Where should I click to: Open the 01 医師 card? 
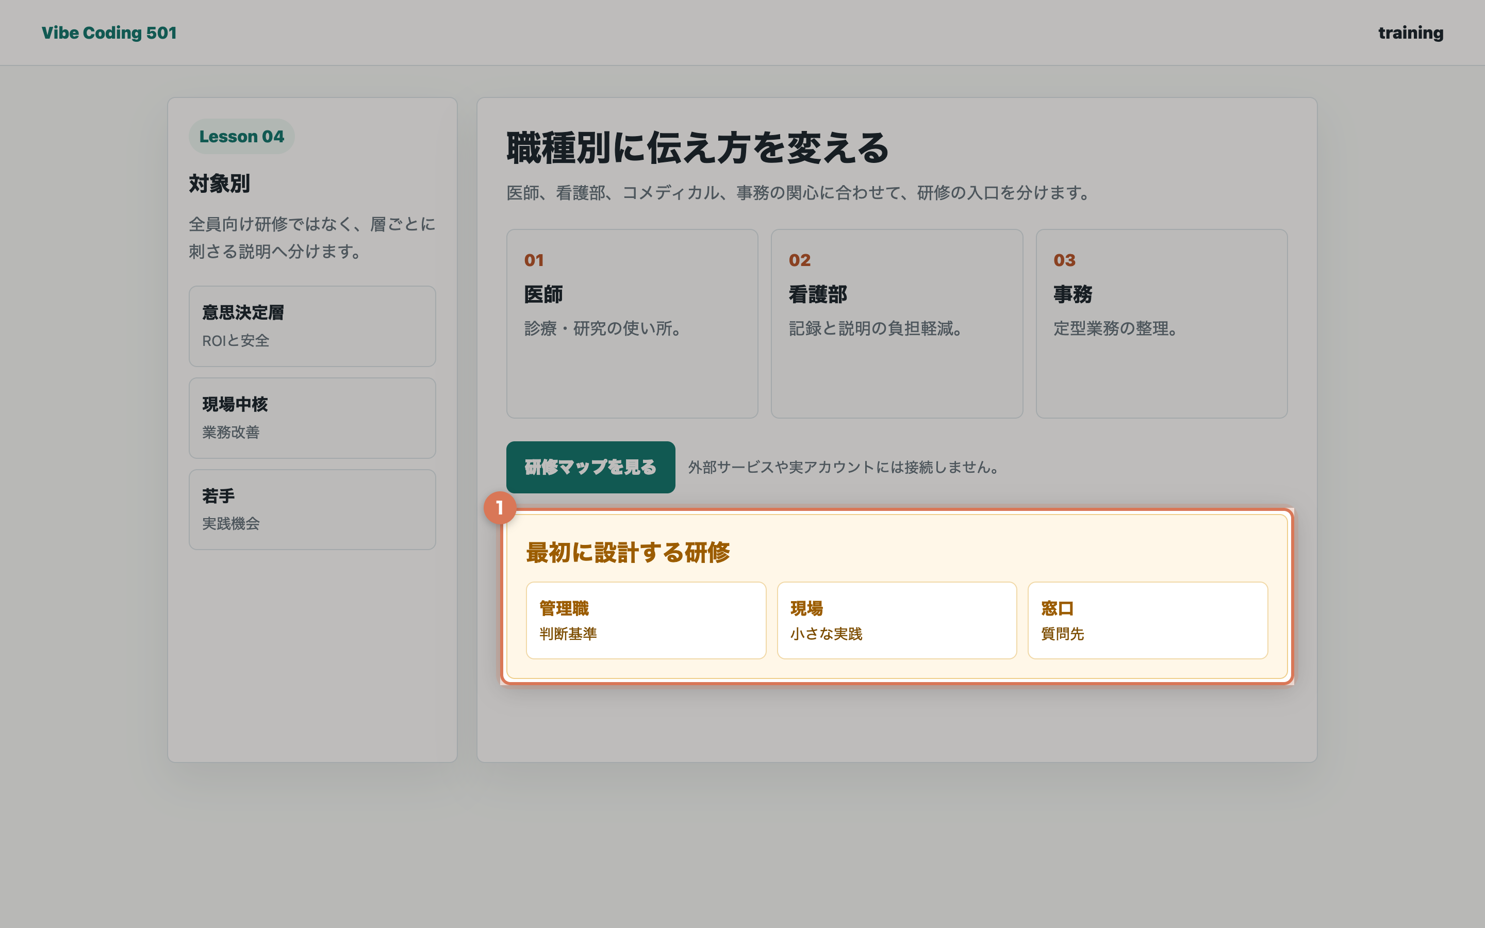[x=632, y=323]
